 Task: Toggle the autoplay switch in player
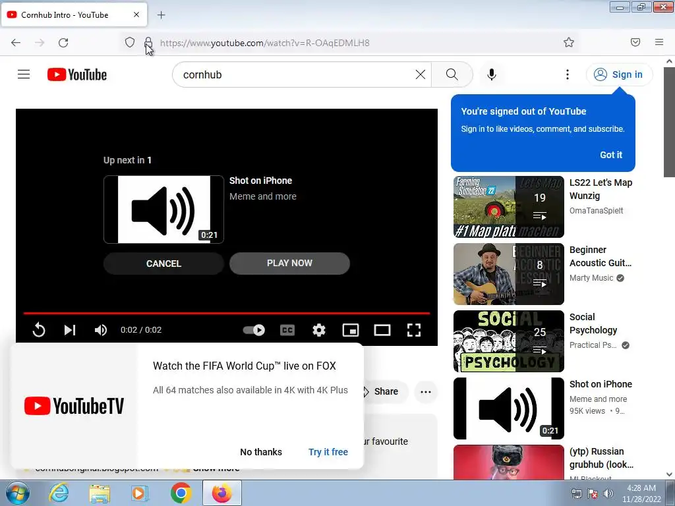[254, 330]
